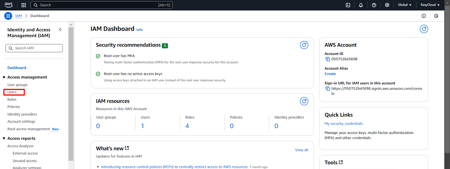Focus the Search IAM field
Screen dimensions: 450x169
(x=34, y=48)
